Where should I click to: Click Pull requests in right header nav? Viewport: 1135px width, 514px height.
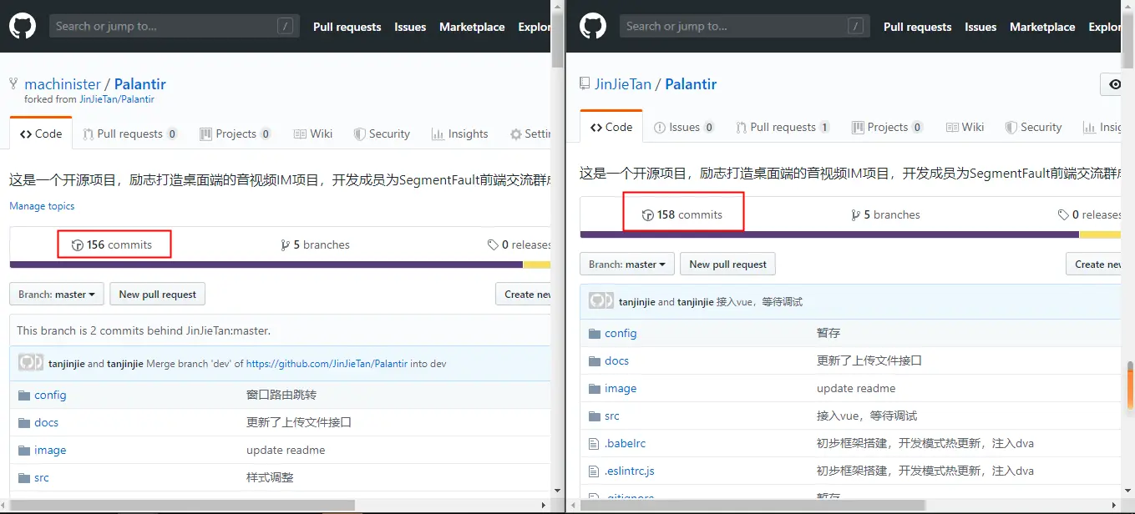point(917,27)
